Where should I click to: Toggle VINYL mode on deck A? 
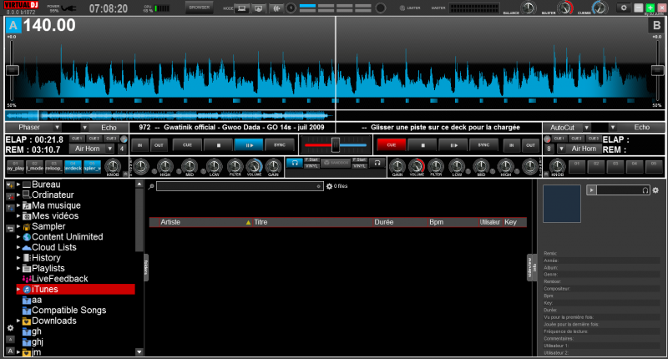pyautogui.click(x=312, y=166)
